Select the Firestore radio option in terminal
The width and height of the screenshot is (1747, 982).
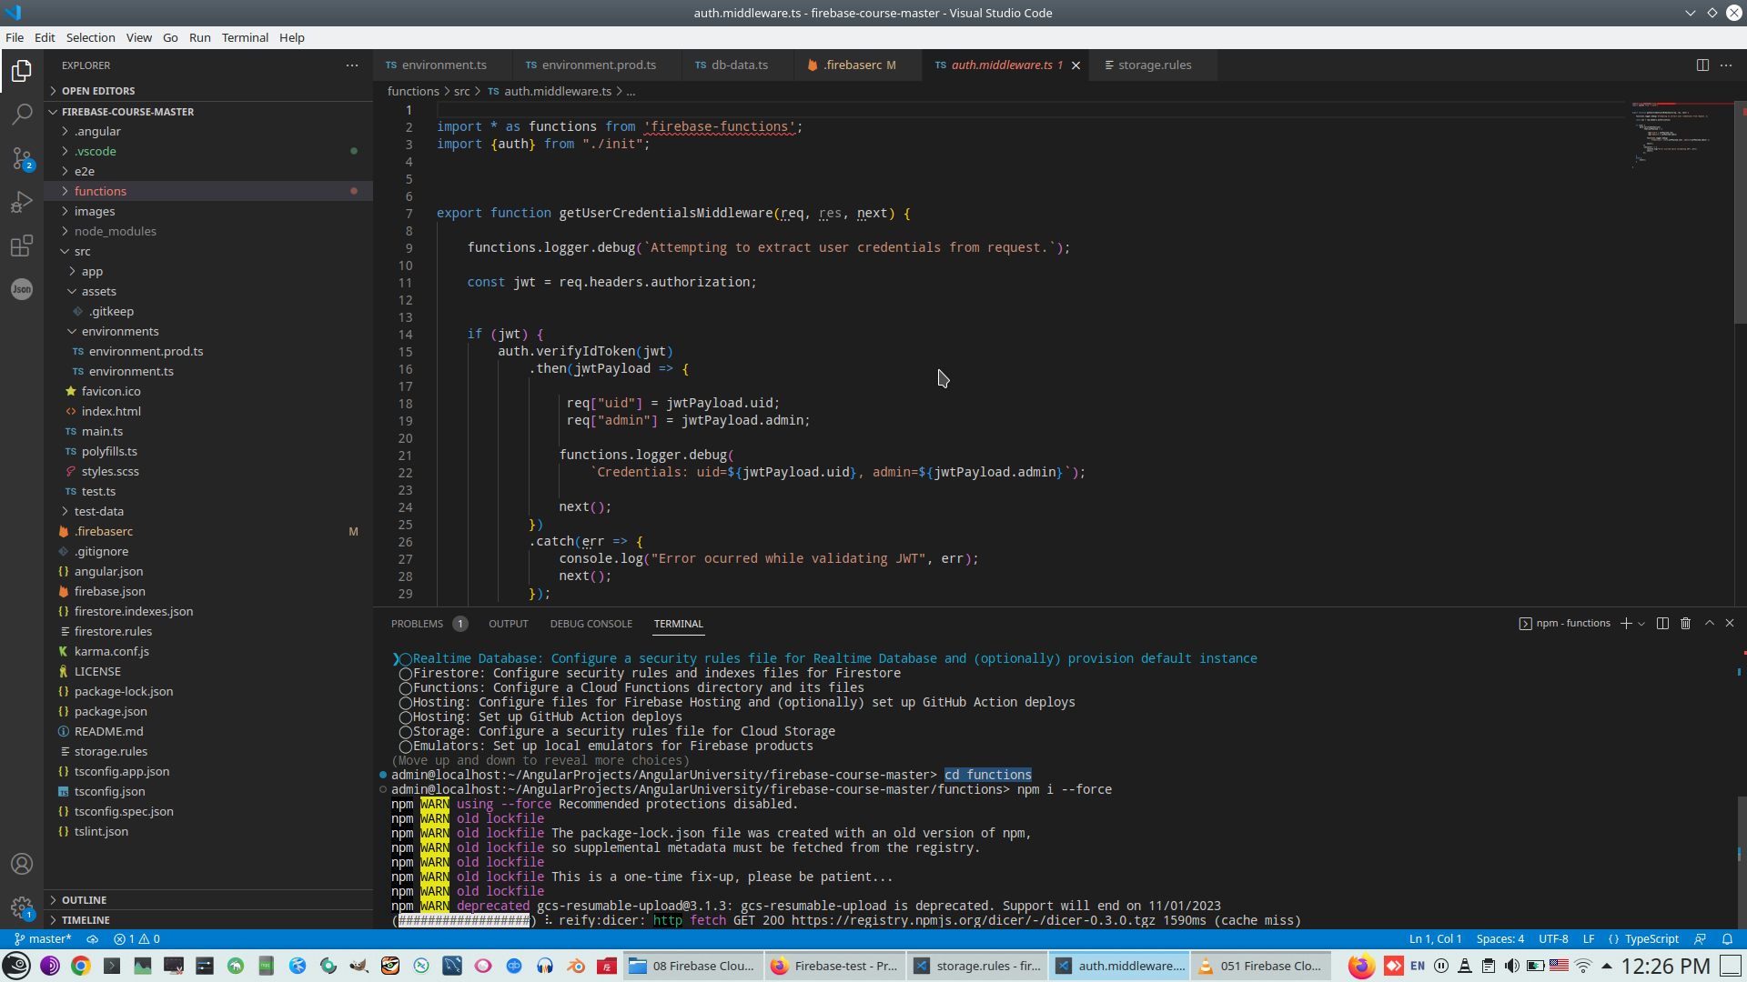(406, 674)
